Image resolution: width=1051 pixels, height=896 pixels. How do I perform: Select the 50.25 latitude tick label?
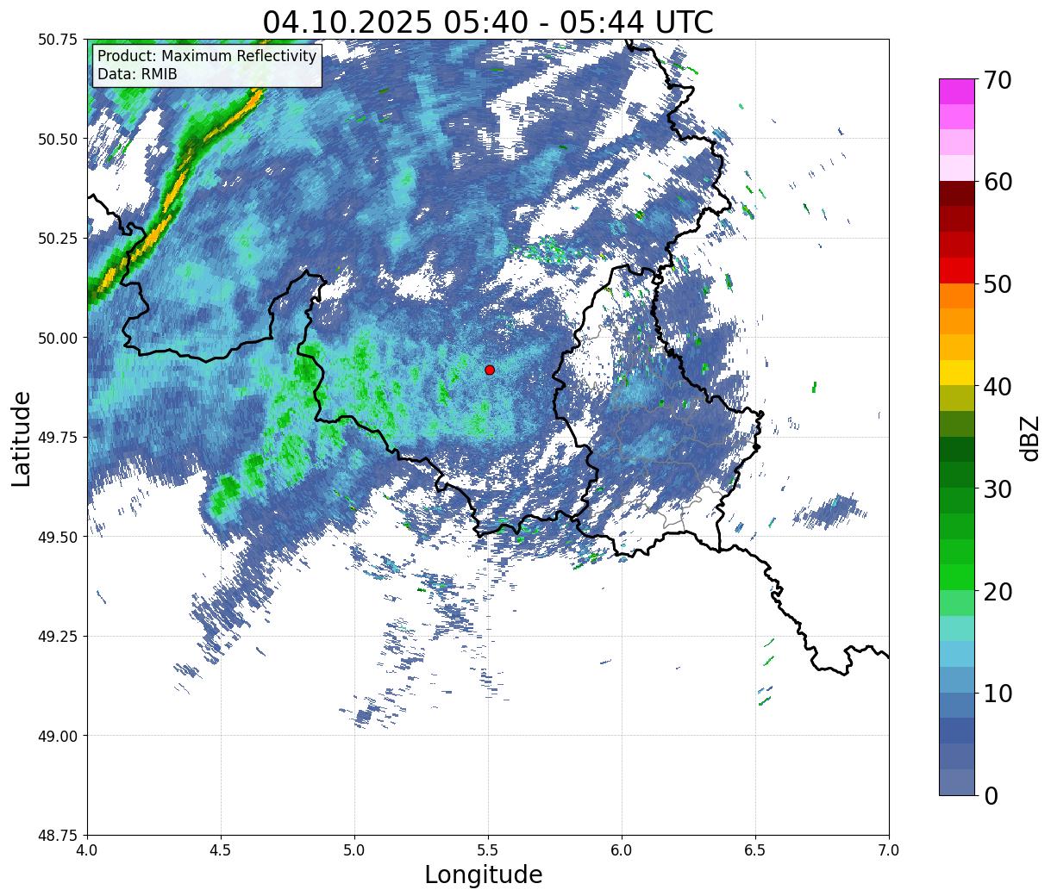coord(58,239)
